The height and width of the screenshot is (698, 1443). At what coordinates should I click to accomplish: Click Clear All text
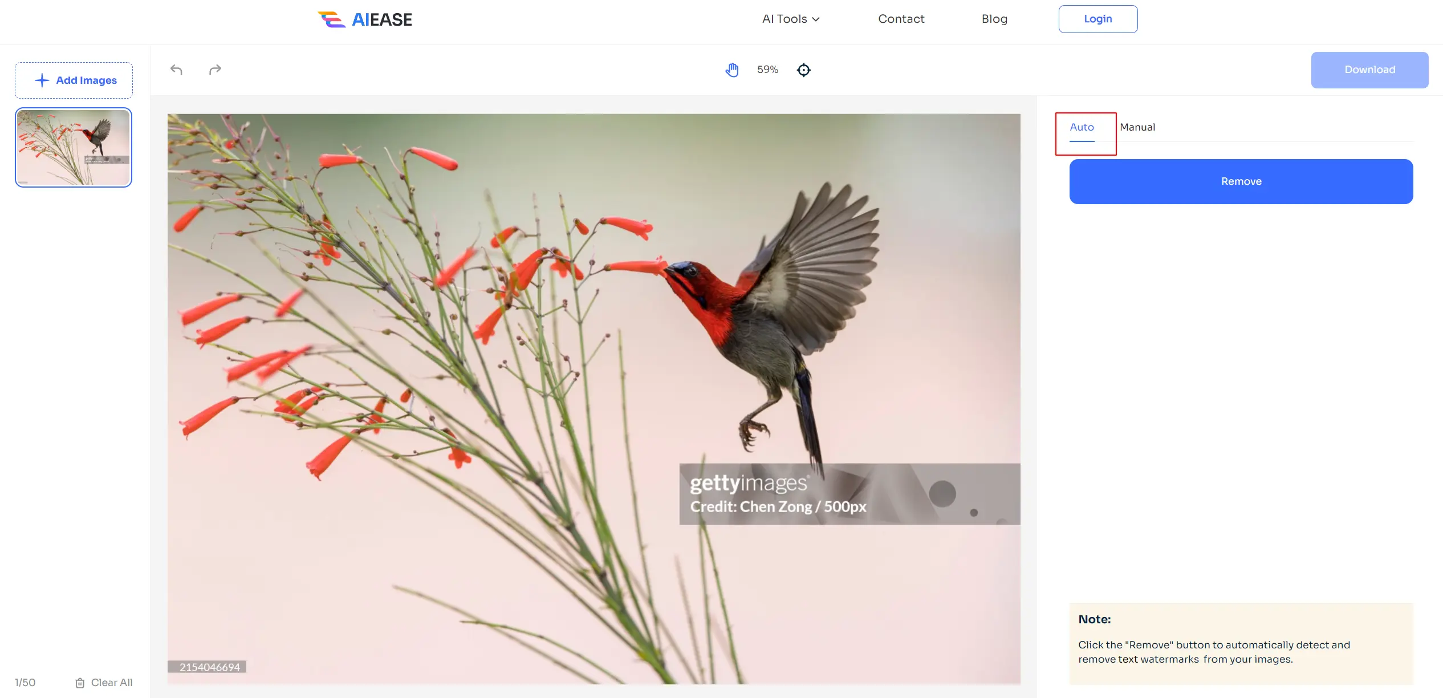point(112,683)
